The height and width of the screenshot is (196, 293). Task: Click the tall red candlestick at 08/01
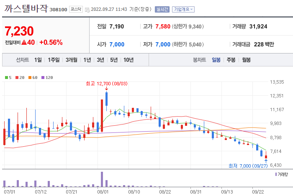(x=102, y=116)
